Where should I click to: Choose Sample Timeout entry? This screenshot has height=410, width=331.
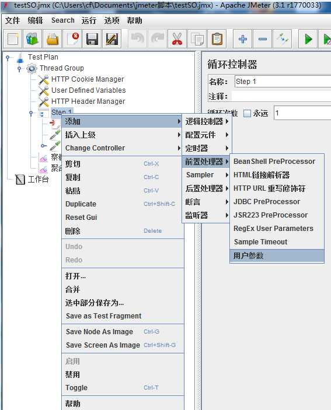point(277,242)
